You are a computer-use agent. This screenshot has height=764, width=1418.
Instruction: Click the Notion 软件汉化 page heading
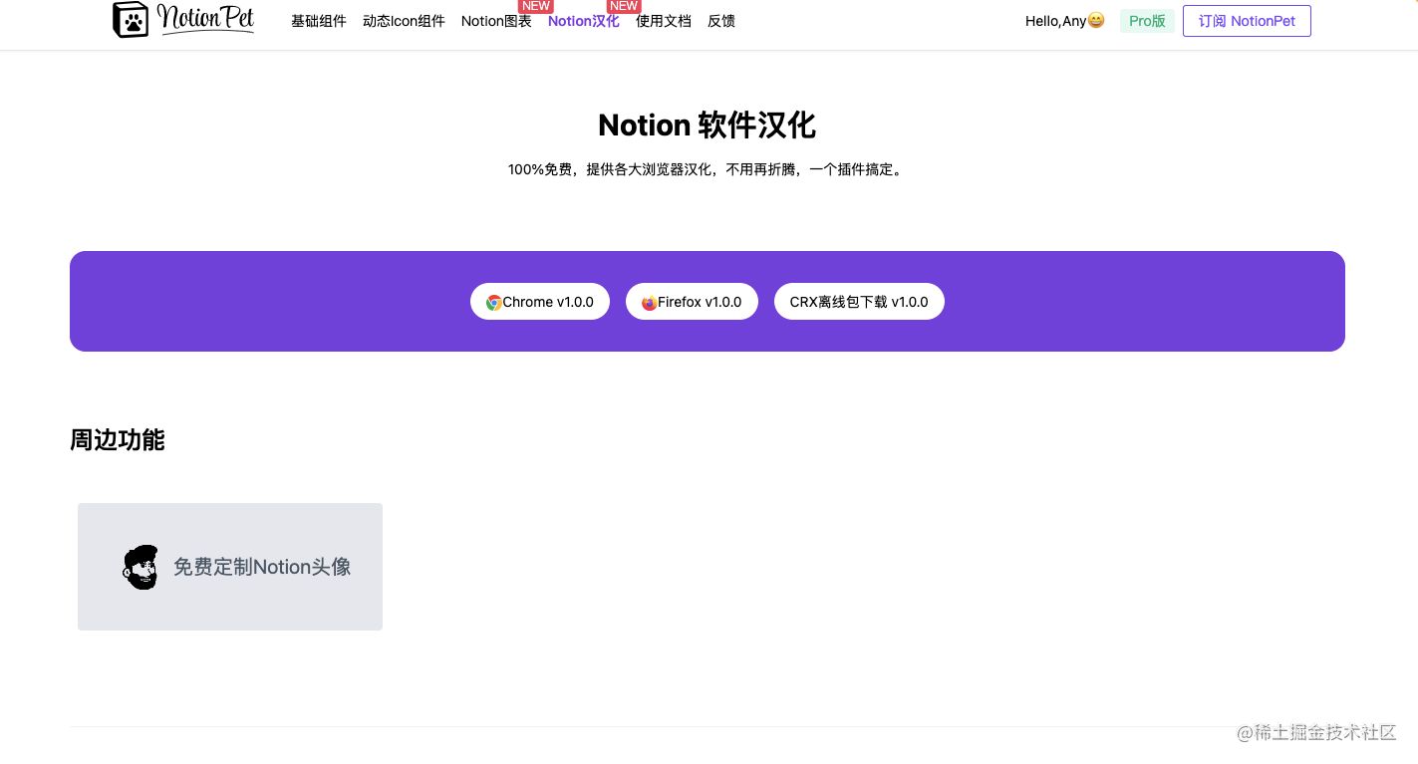[x=707, y=126]
